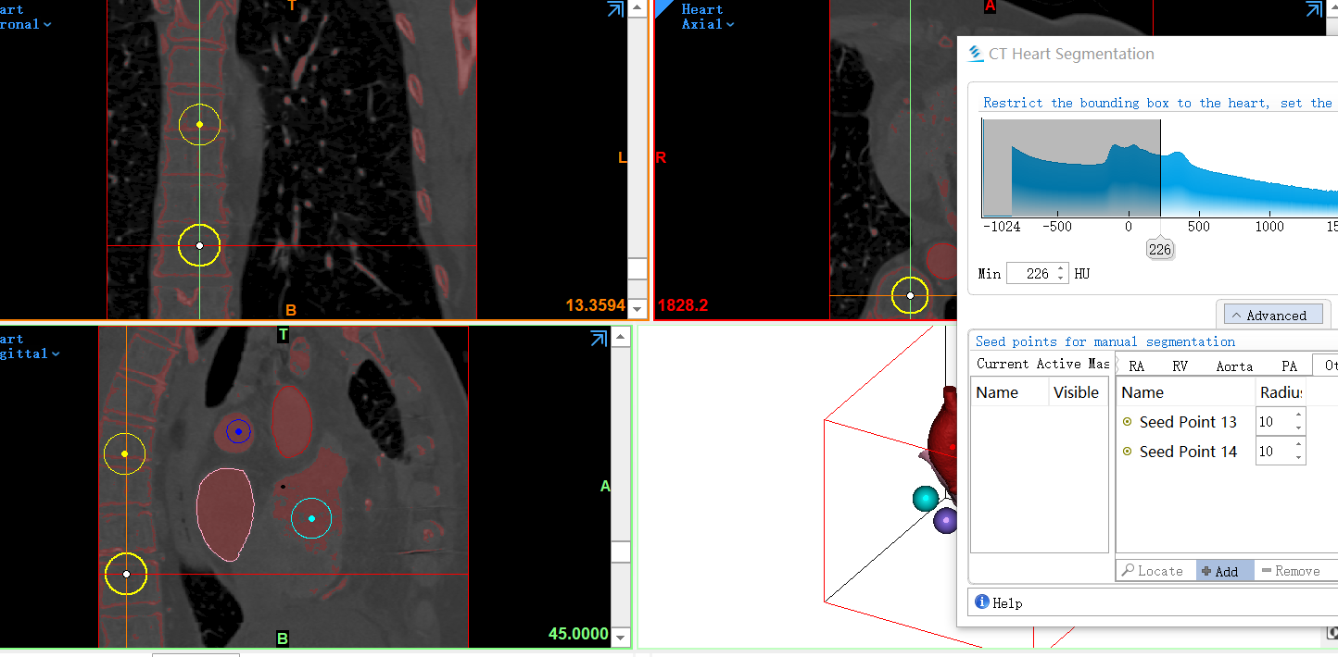Switch to the Aorta tab
Screen dimensions: 1338x657
click(x=1234, y=366)
